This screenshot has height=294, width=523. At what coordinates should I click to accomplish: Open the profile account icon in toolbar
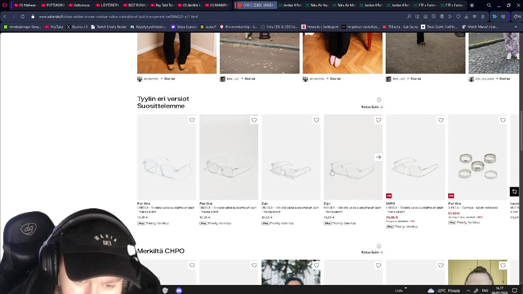click(483, 17)
